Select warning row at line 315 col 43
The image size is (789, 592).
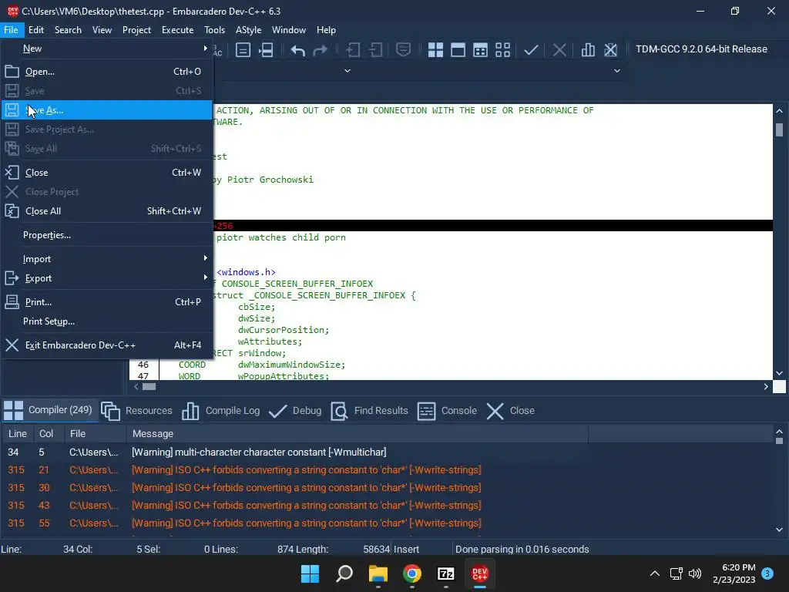(x=388, y=506)
